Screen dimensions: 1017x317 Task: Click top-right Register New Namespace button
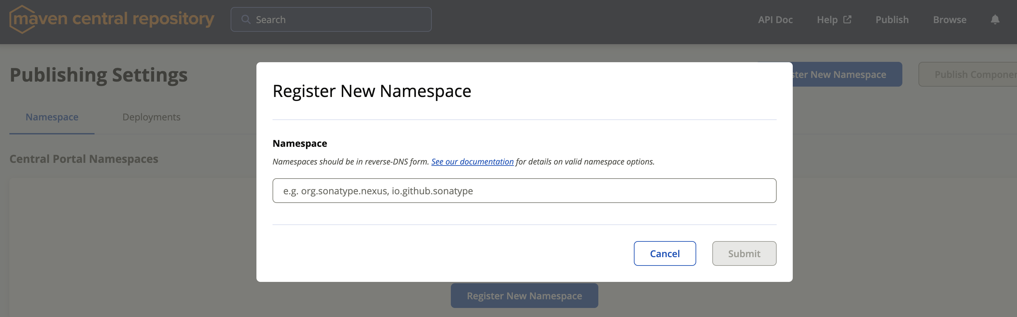tap(847, 74)
